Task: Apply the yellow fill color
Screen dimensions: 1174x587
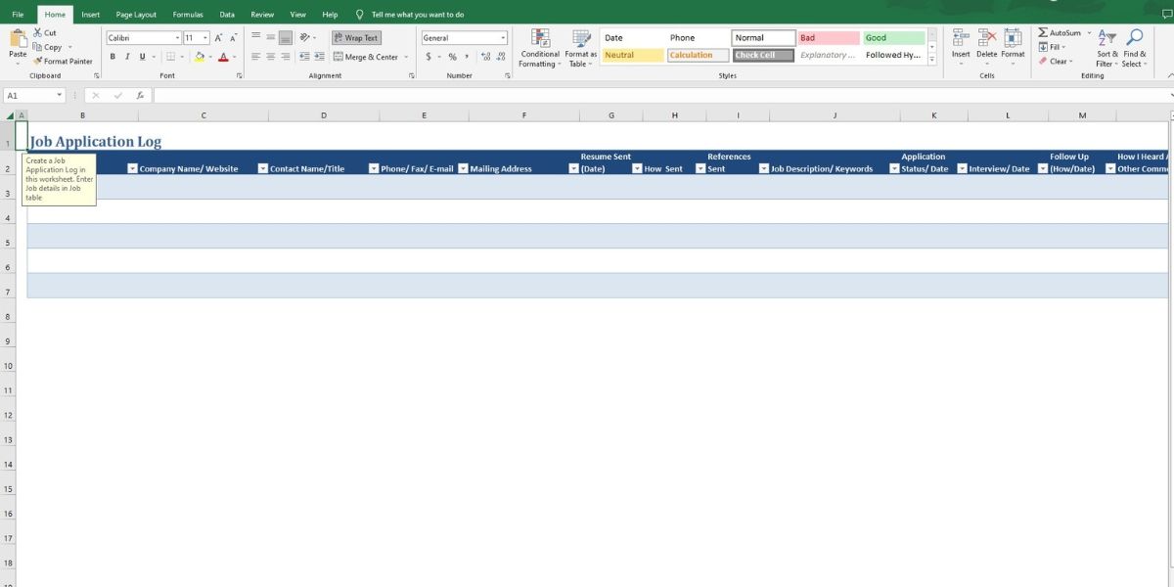Action: (200, 57)
